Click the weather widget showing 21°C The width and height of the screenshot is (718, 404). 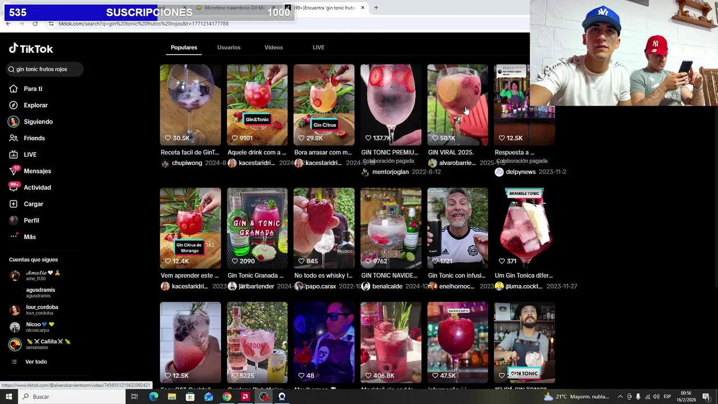(577, 397)
